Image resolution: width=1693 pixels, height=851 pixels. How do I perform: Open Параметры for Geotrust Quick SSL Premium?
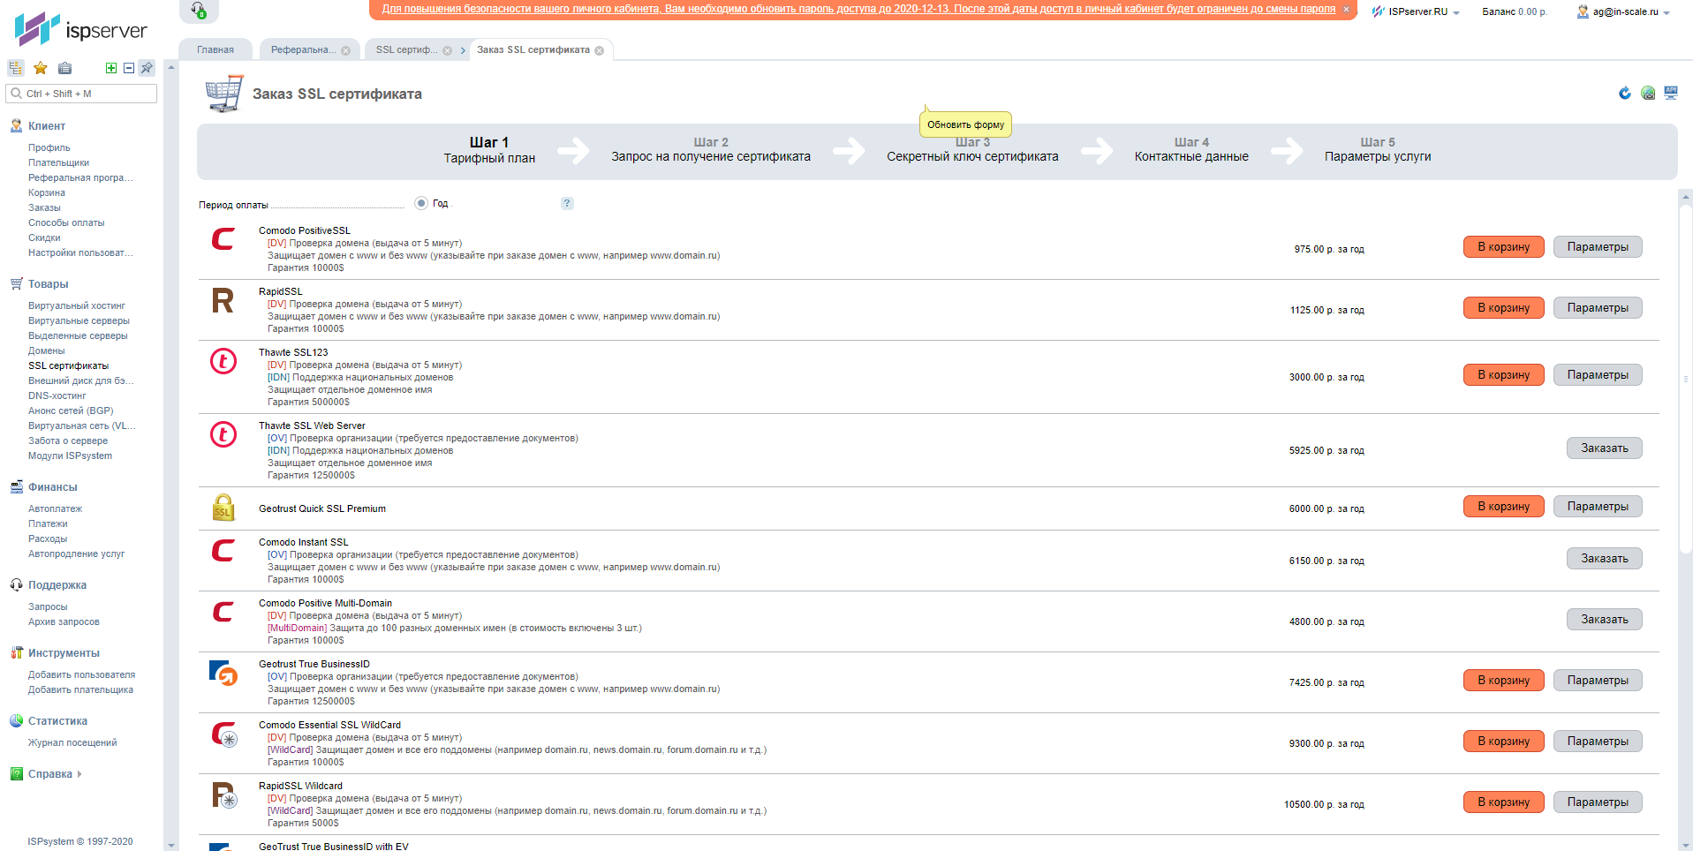pyautogui.click(x=1598, y=506)
